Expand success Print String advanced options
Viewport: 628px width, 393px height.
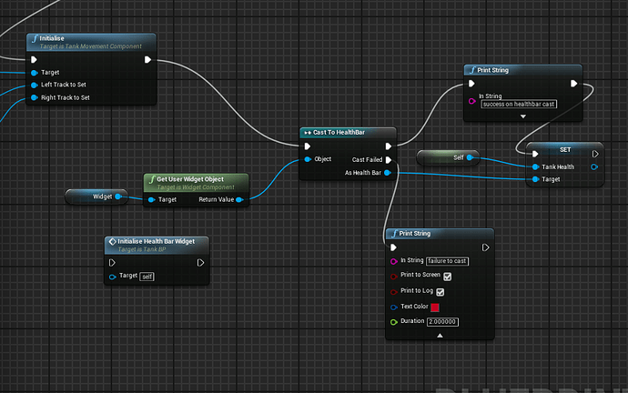[x=523, y=116]
